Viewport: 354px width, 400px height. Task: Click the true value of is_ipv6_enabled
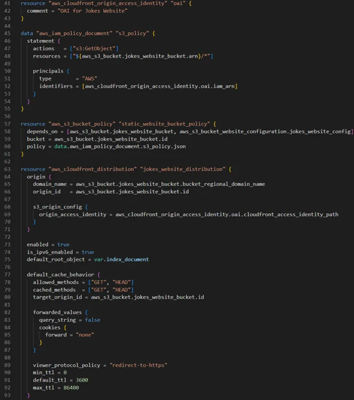[x=87, y=252]
